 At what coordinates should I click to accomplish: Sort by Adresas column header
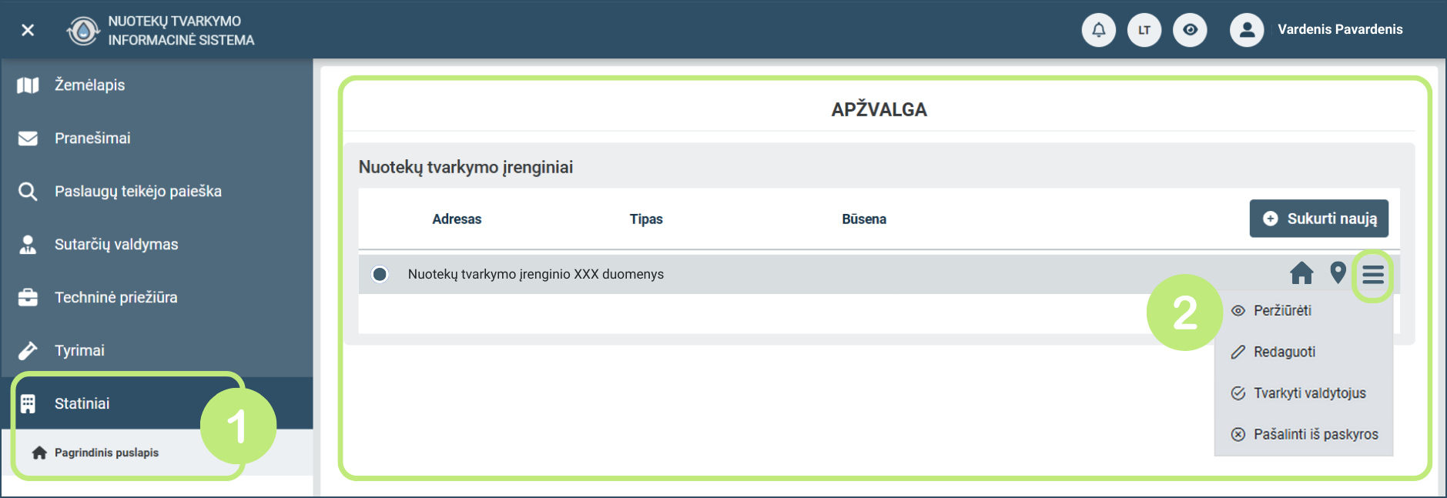coord(457,219)
